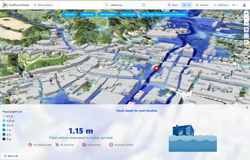
Task: Click the Share button
Action: pyautogui.click(x=173, y=5)
